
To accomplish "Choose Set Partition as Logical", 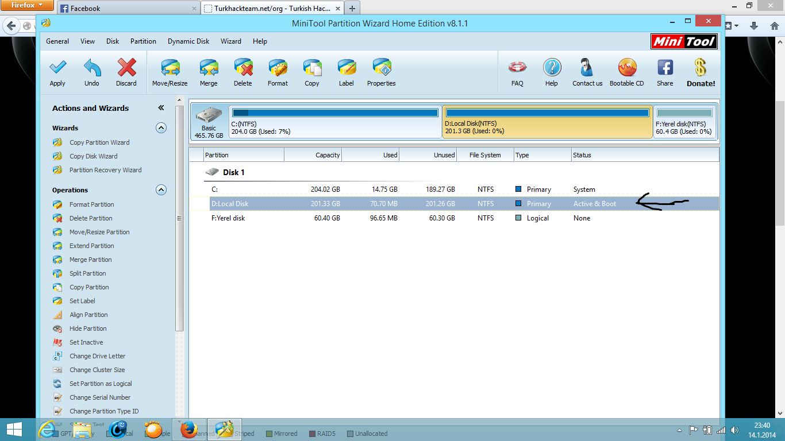I will coord(101,384).
